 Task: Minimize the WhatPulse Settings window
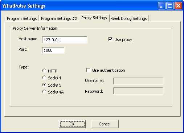[x=161, y=6]
